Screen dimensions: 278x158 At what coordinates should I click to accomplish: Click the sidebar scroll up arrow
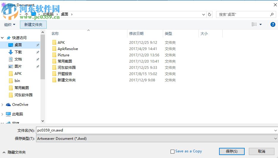(43, 32)
